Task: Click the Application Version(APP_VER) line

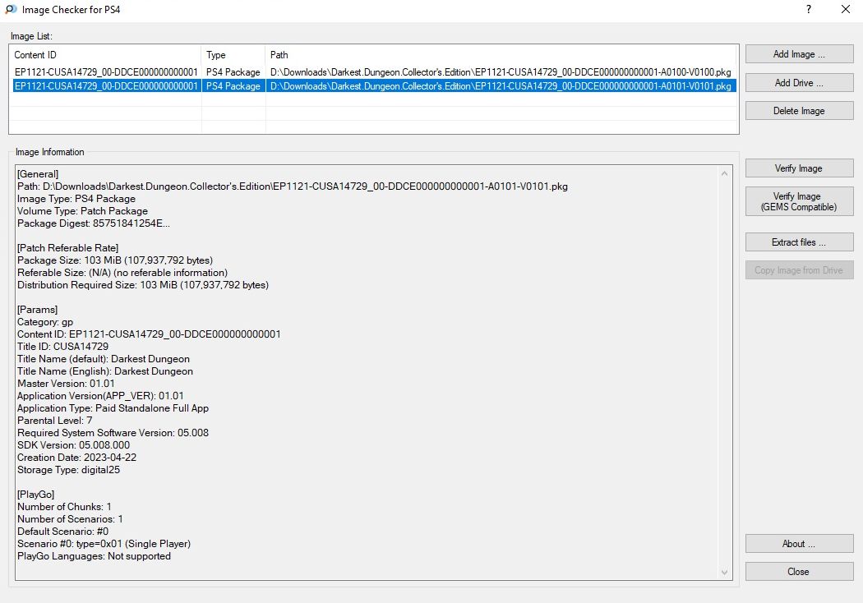Action: click(x=101, y=396)
